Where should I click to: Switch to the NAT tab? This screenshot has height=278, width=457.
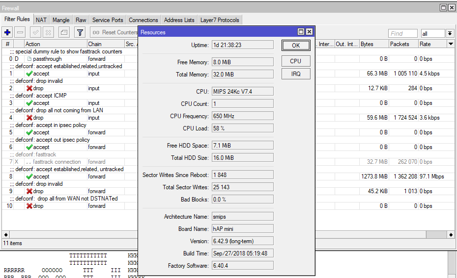tap(41, 20)
